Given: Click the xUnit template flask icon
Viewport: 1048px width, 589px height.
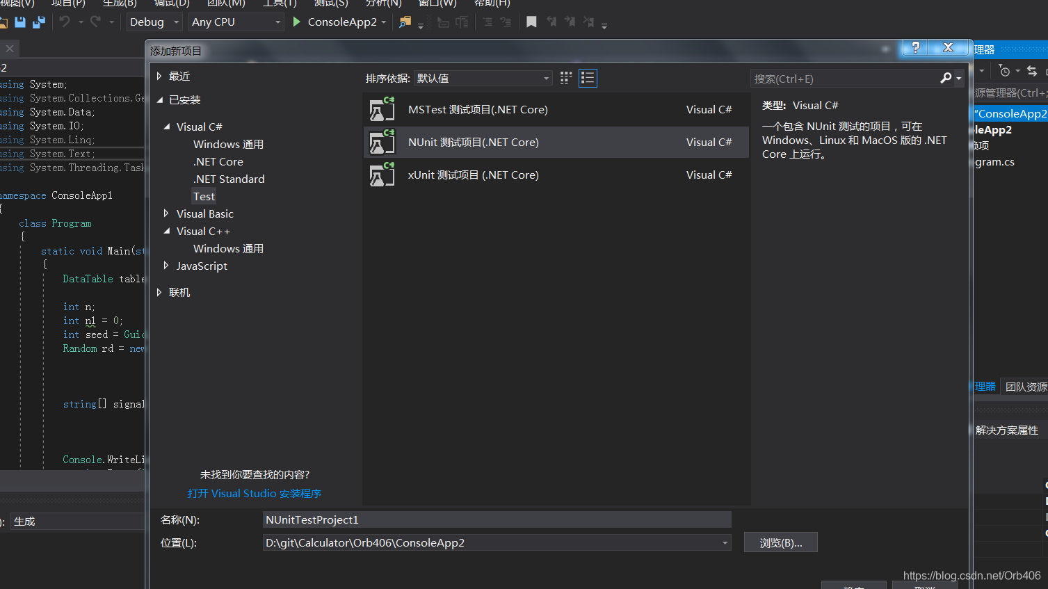Looking at the screenshot, I should (x=382, y=175).
